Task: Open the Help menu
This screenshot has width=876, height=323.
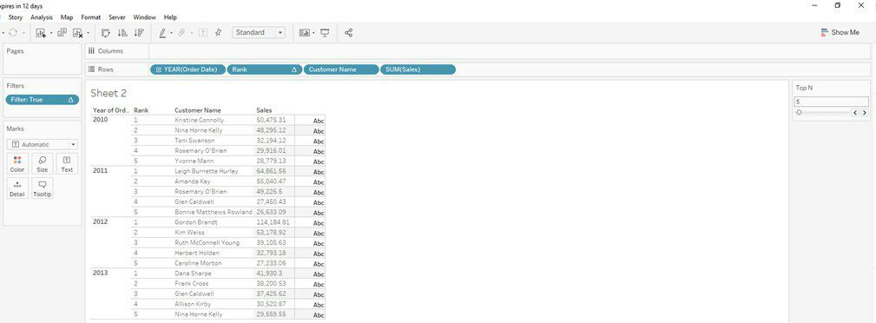Action: click(170, 17)
